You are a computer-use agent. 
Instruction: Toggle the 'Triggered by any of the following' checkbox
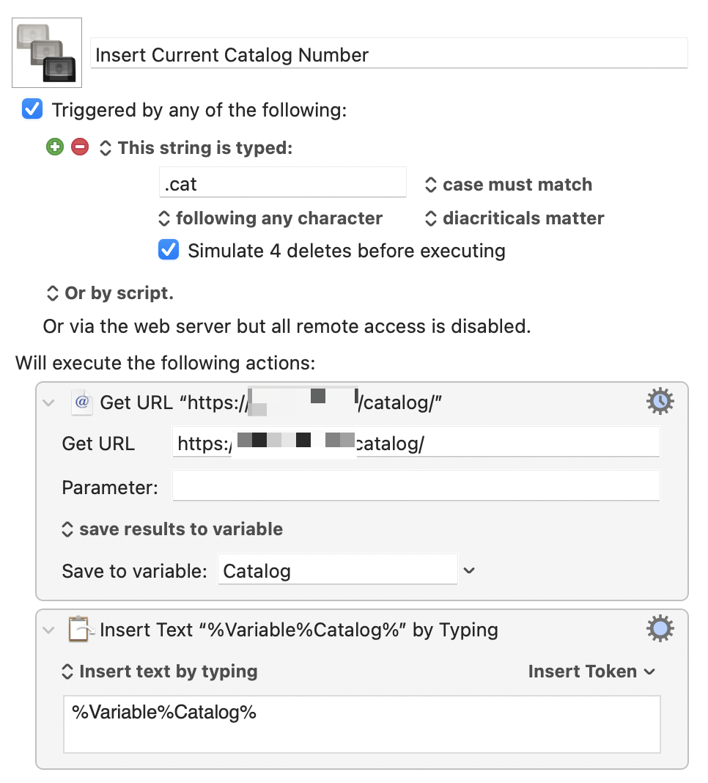click(32, 110)
